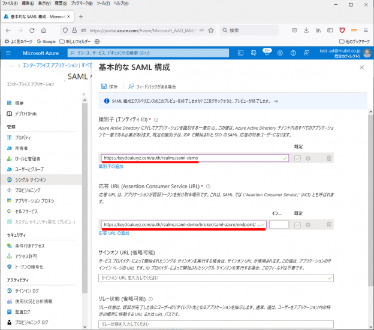Click 応答 URL の追加 link

pyautogui.click(x=114, y=233)
